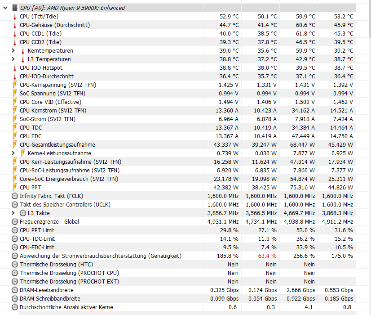Click the 256.6 % maximum accuracy deviation value

click(303, 256)
